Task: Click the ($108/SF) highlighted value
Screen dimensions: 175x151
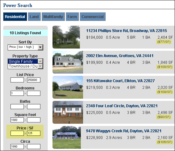Action: (x=164, y=67)
